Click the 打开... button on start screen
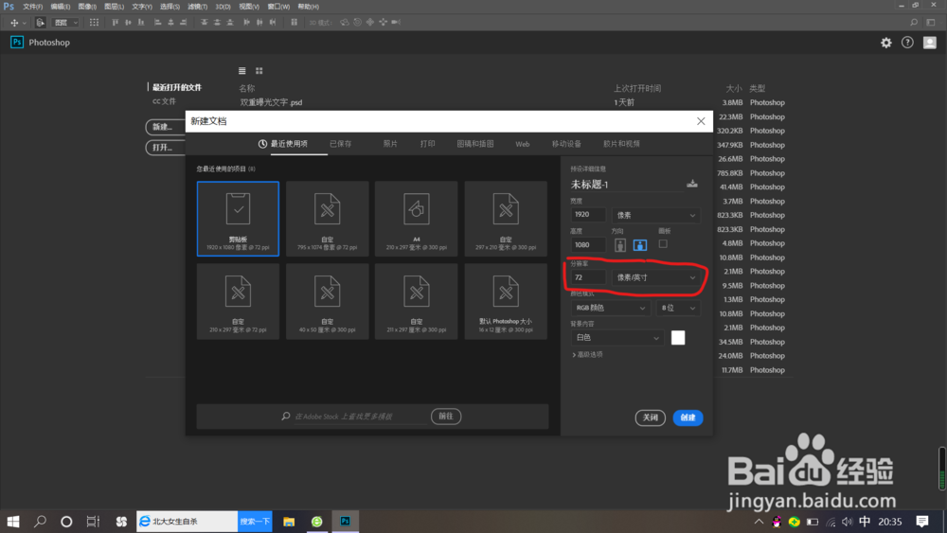Image resolution: width=947 pixels, height=533 pixels. [166, 148]
